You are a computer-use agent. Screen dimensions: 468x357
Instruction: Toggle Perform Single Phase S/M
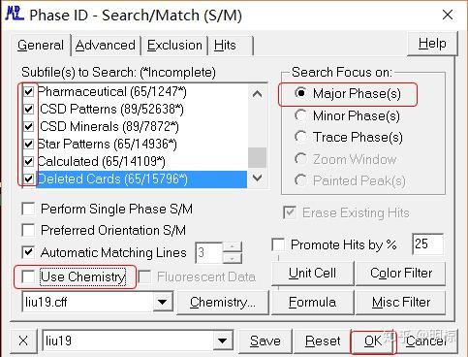[x=28, y=209]
